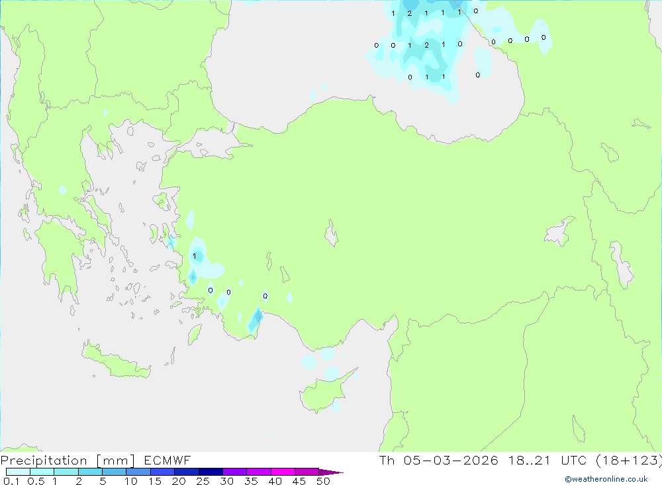Pick the 30–35 mm violet legend box
This screenshot has height=485, width=662.
click(234, 472)
